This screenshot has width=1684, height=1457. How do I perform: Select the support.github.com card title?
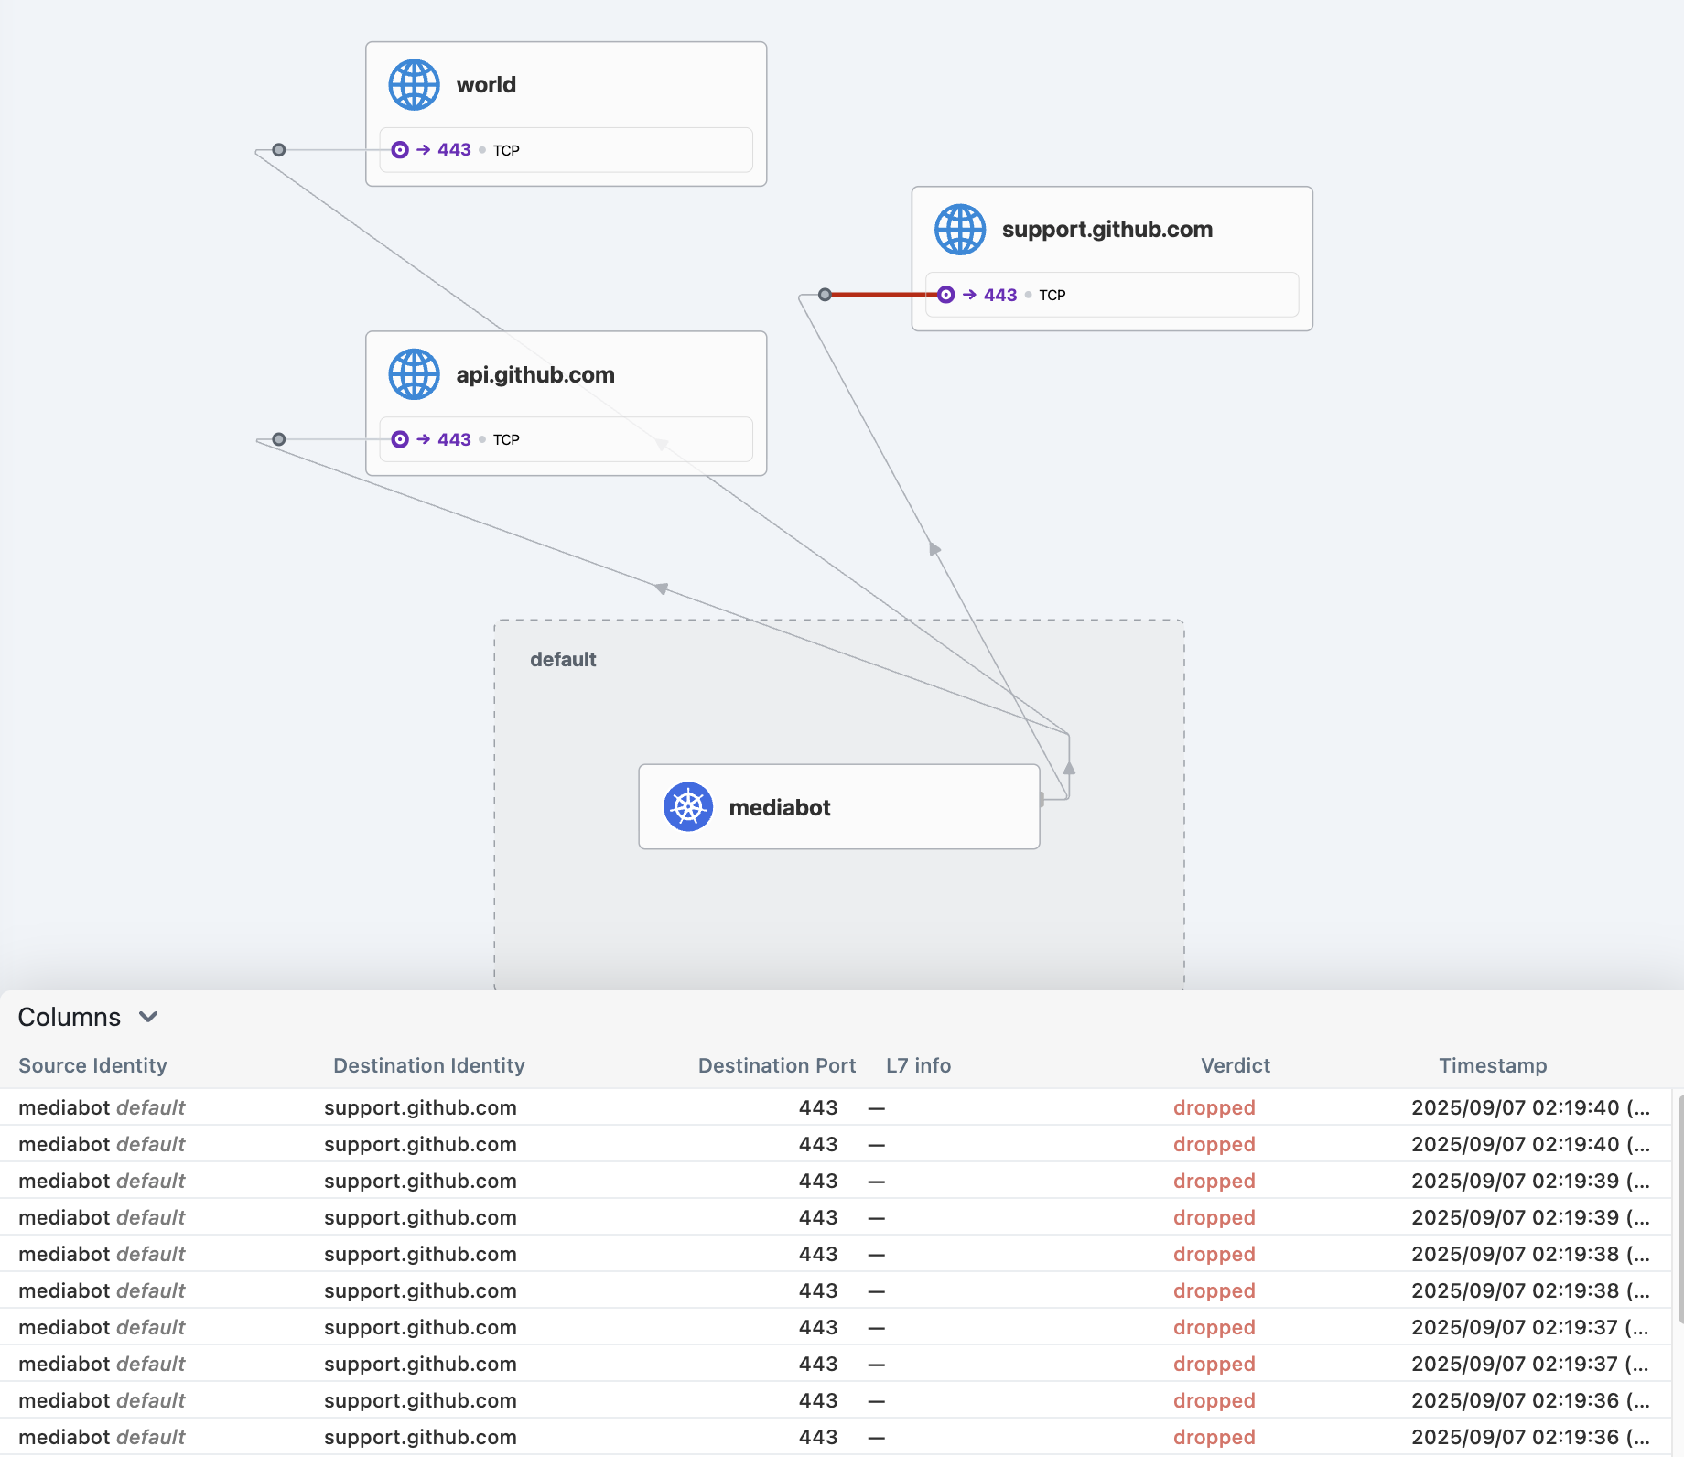point(1107,230)
